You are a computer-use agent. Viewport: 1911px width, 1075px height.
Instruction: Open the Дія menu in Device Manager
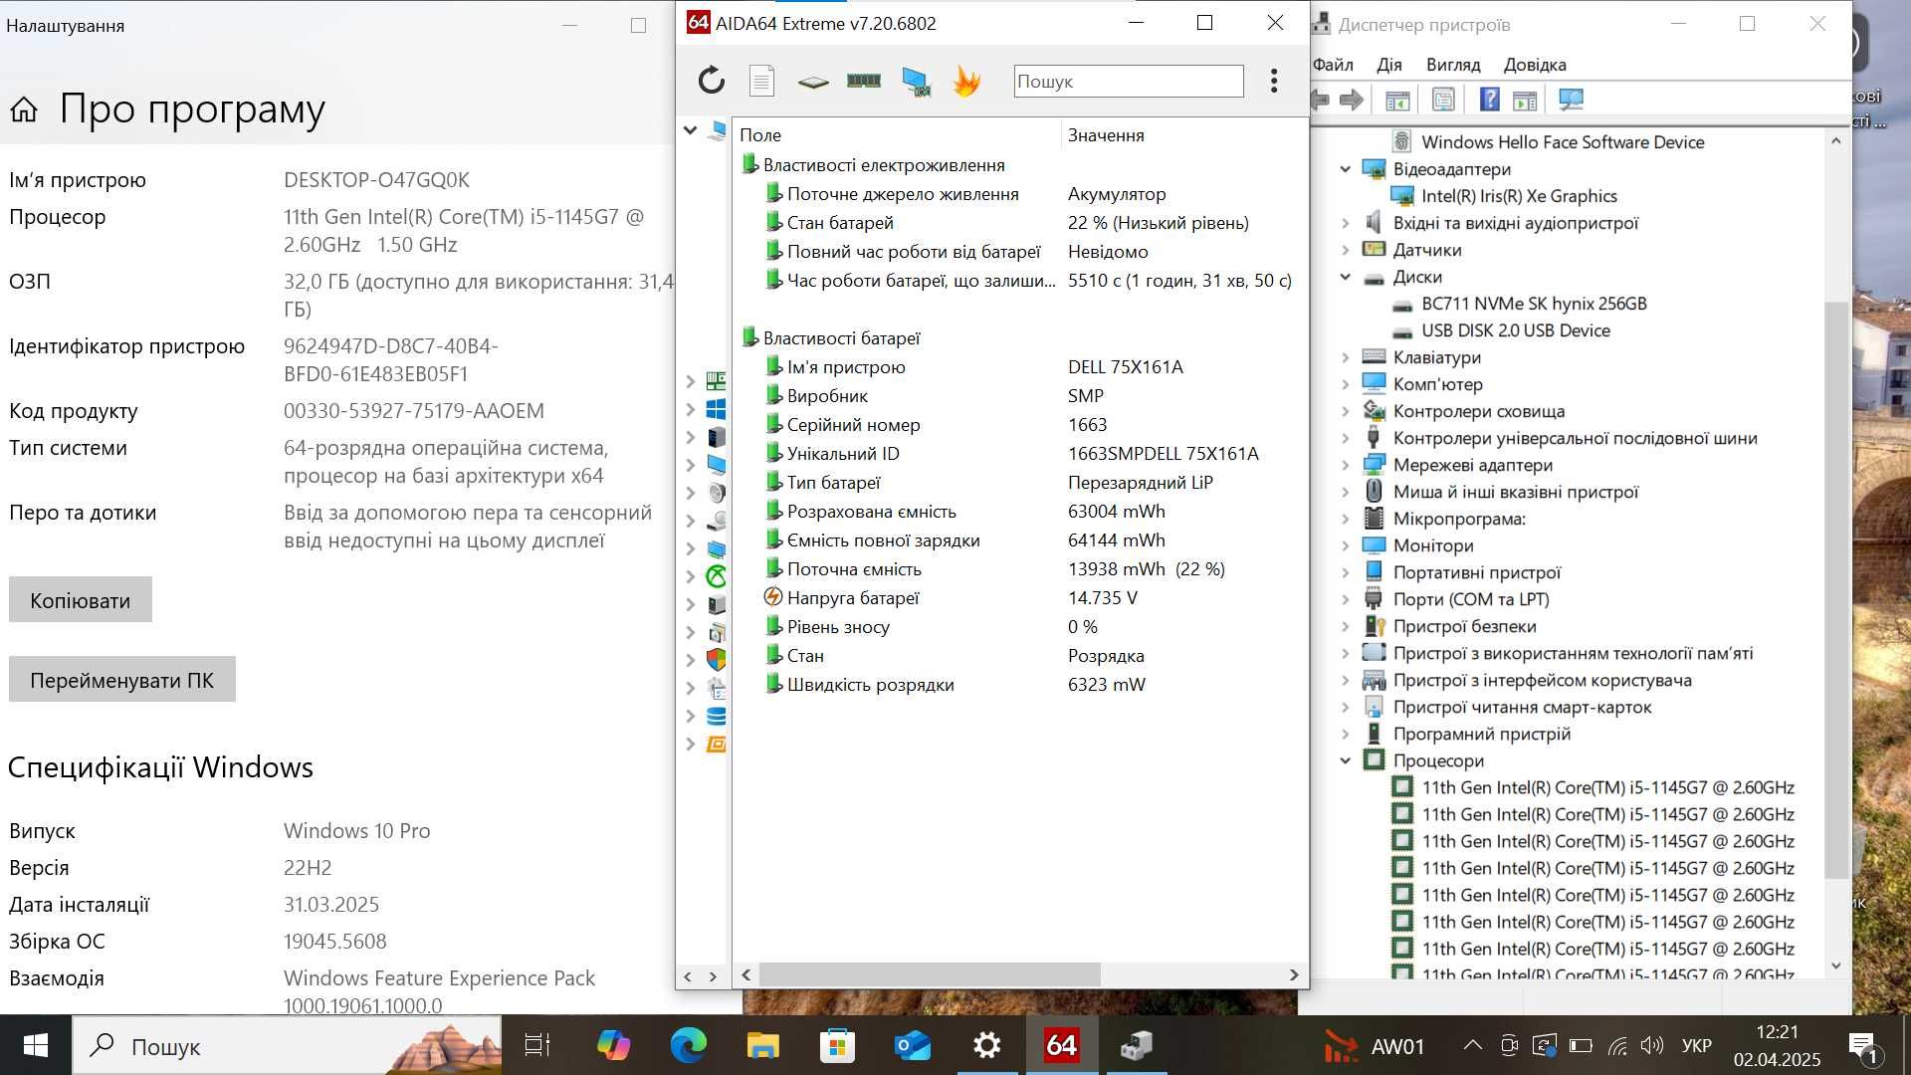[1389, 65]
